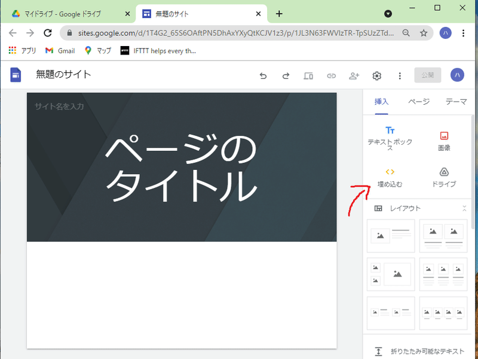Open the IFTTT bookmark
The height and width of the screenshot is (359, 478).
[x=158, y=50]
